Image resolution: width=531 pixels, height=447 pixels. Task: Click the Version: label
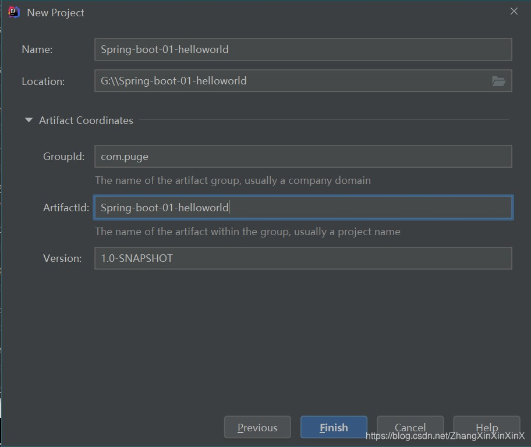(62, 258)
